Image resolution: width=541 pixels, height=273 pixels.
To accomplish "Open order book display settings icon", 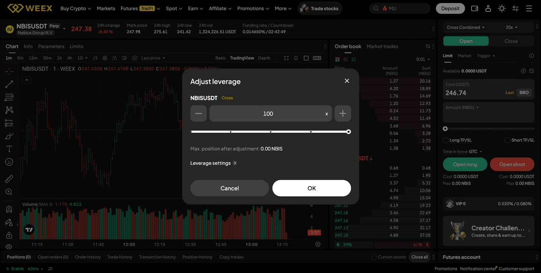I will point(428,46).
